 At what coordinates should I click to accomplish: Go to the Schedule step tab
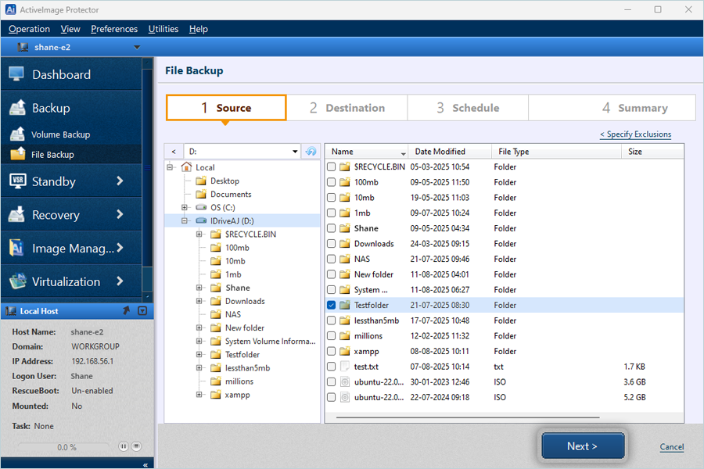point(468,108)
